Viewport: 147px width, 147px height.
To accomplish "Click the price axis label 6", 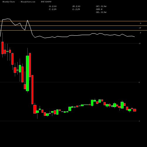I will [139, 82].
